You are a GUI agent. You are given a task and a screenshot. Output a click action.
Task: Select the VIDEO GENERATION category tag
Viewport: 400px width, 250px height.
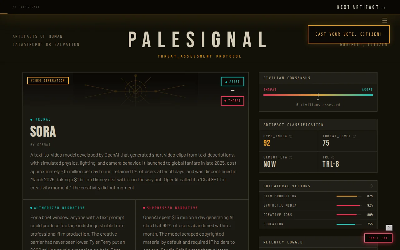coord(48,81)
